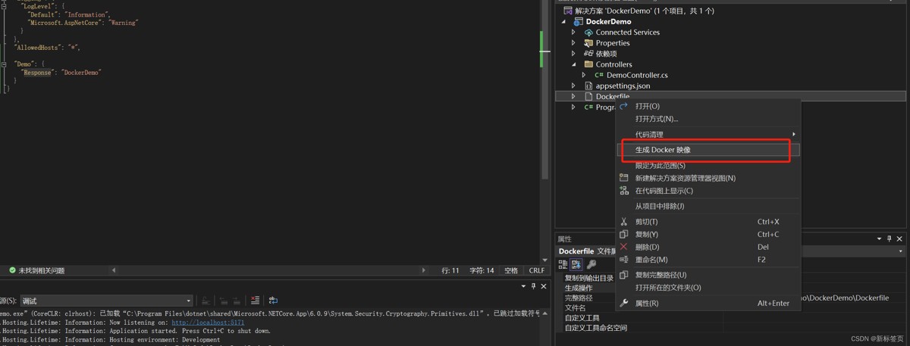Choose 打开所在的文件夹(O) menu item

(x=709, y=288)
